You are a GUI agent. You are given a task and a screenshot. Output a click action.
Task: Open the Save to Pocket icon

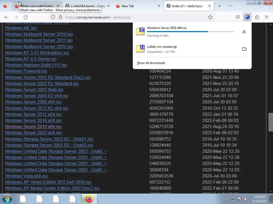pyautogui.click(x=238, y=17)
